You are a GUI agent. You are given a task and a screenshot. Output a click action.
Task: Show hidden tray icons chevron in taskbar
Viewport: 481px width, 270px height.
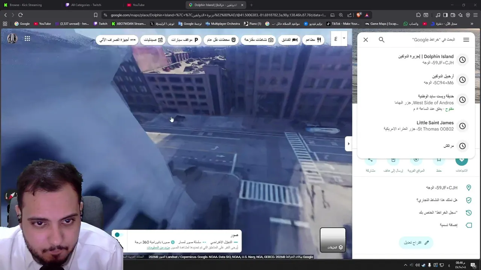405,265
